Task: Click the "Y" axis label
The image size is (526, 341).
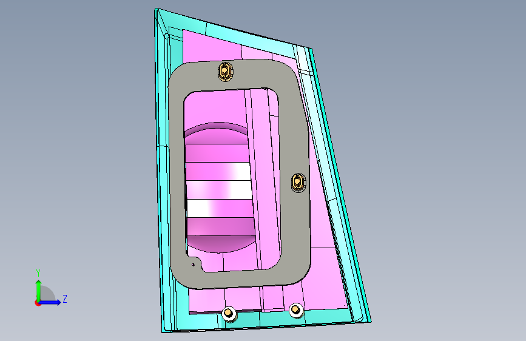Action: (38, 273)
